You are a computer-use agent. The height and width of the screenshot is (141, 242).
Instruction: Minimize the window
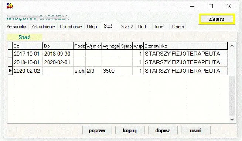(192, 6)
